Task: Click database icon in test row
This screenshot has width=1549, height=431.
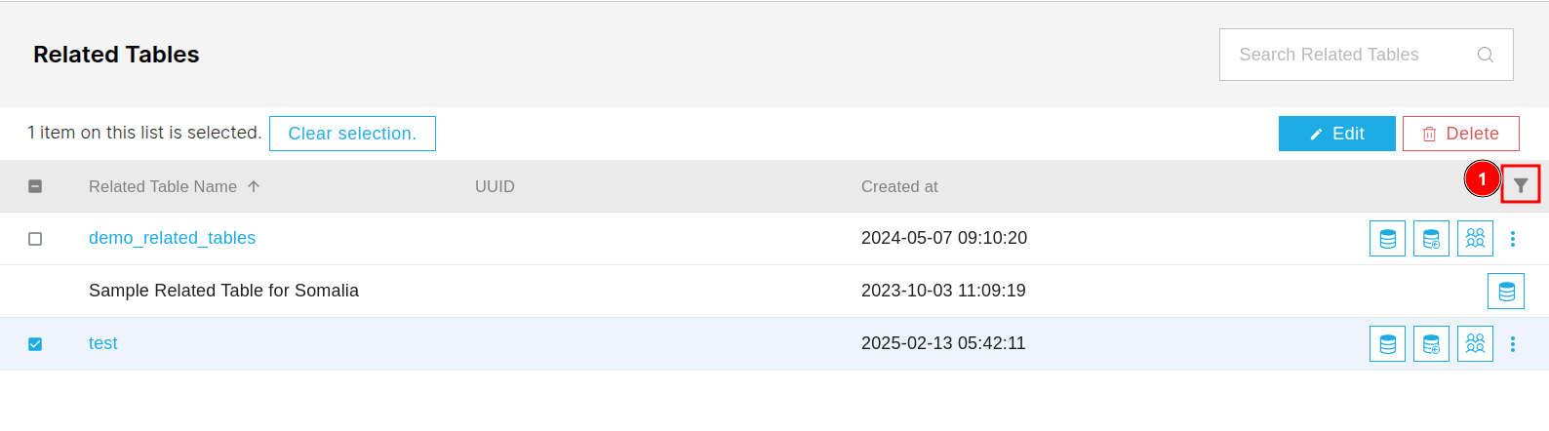Action: (x=1387, y=343)
